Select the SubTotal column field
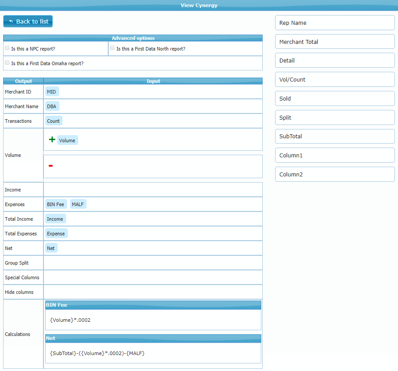The image size is (398, 371). coord(335,137)
